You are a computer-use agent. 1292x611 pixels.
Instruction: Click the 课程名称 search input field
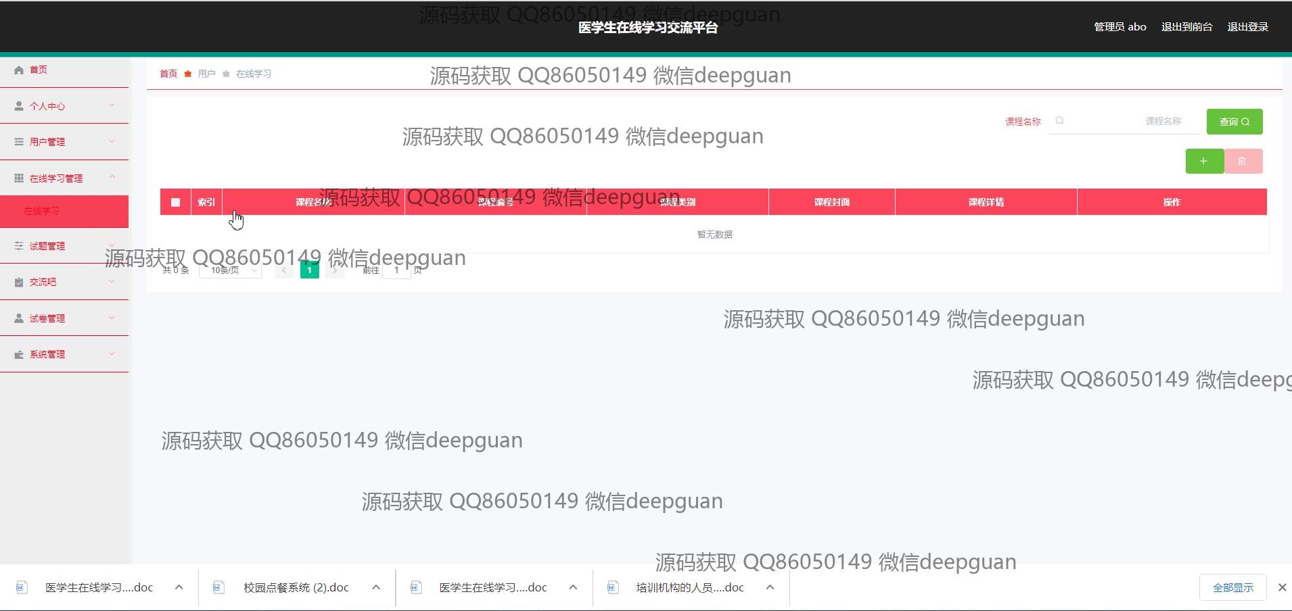point(1124,122)
